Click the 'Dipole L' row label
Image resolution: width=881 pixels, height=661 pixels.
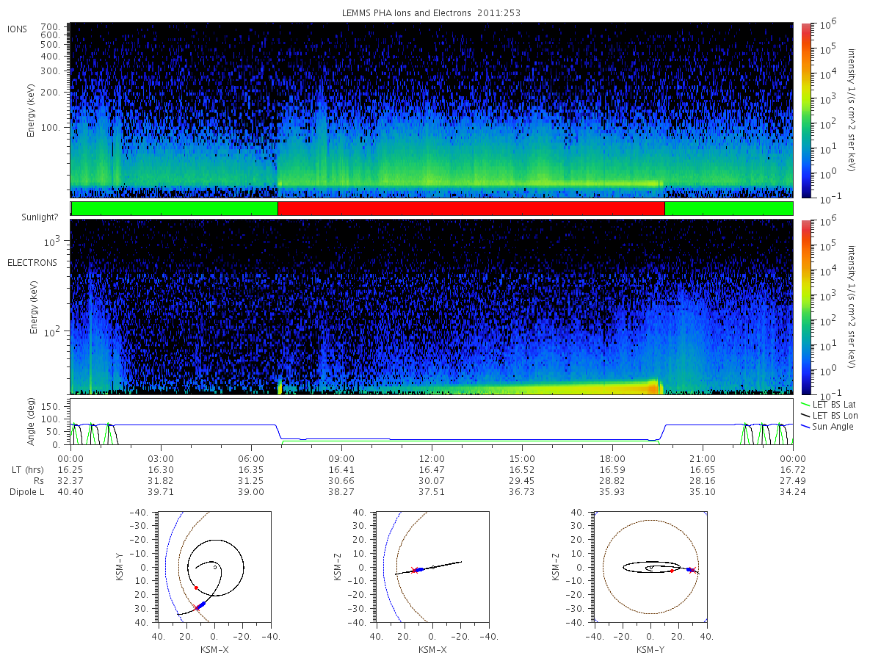point(26,492)
